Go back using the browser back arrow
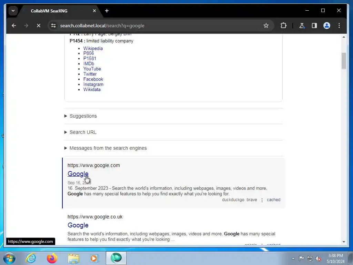Image resolution: width=353 pixels, height=265 pixels. [14, 26]
